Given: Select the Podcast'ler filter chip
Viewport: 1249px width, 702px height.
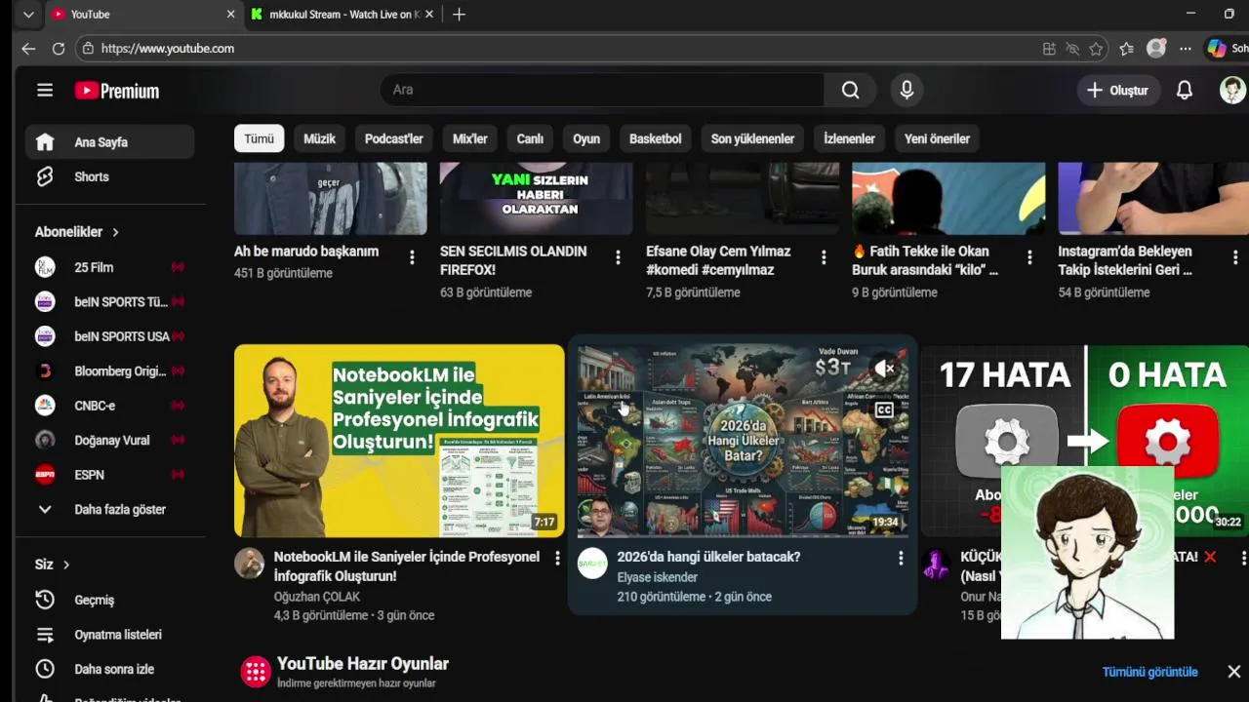Looking at the screenshot, I should click(394, 138).
